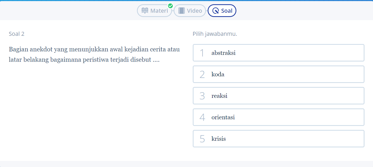Screen dimensions: 373x167
Task: Switch to the Video tab
Action: pos(190,11)
